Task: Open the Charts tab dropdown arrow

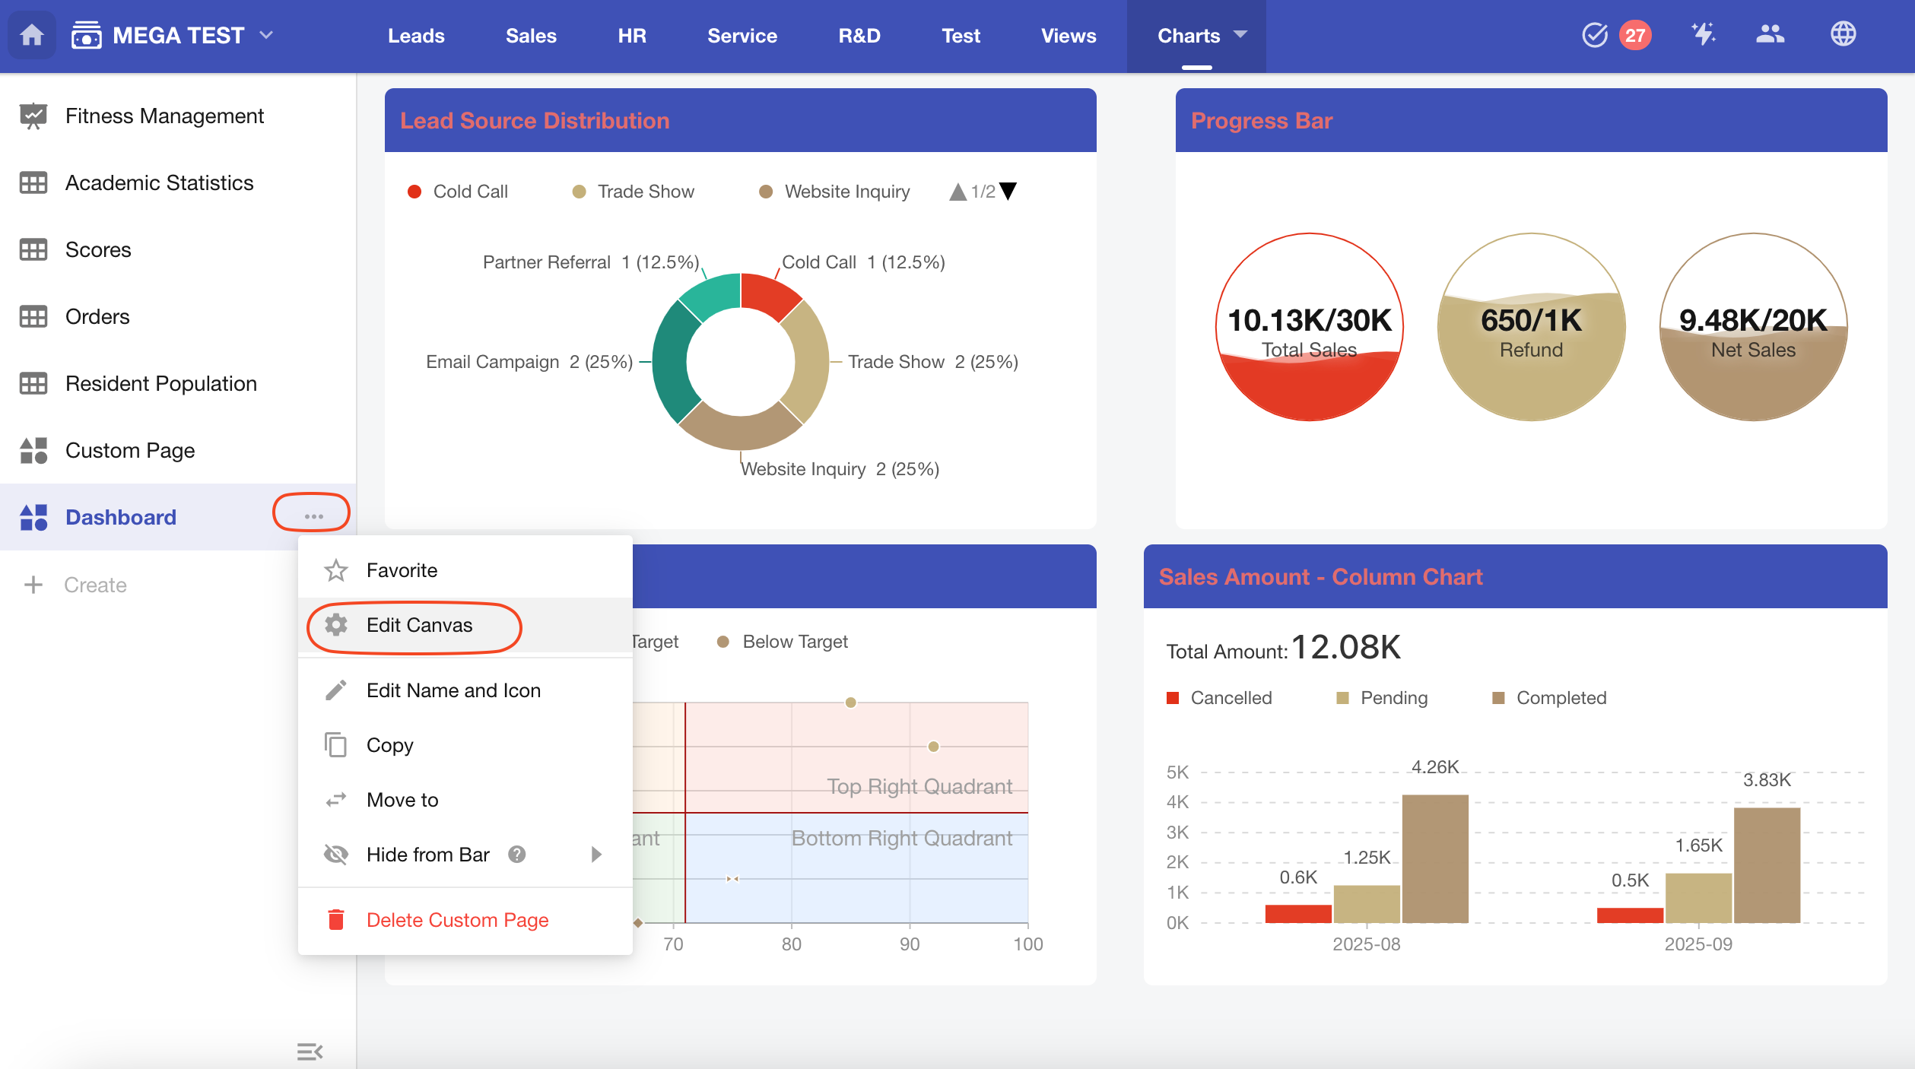Action: tap(1241, 35)
